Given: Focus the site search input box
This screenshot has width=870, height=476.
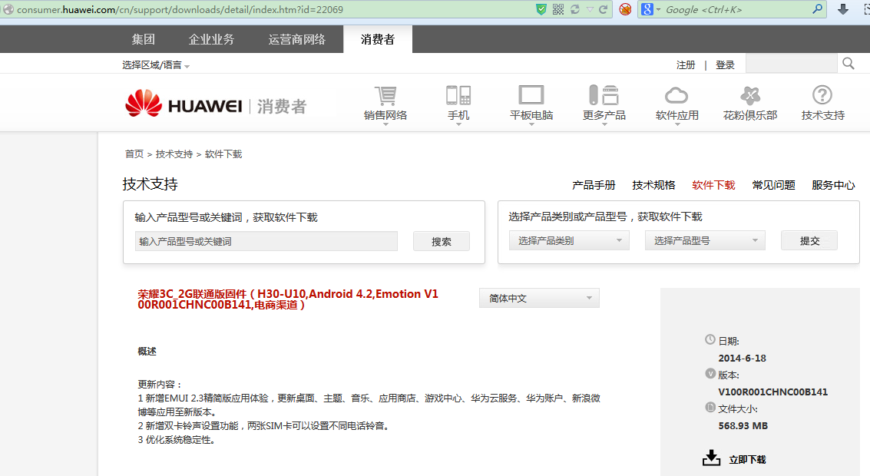Looking at the screenshot, I should (x=791, y=64).
